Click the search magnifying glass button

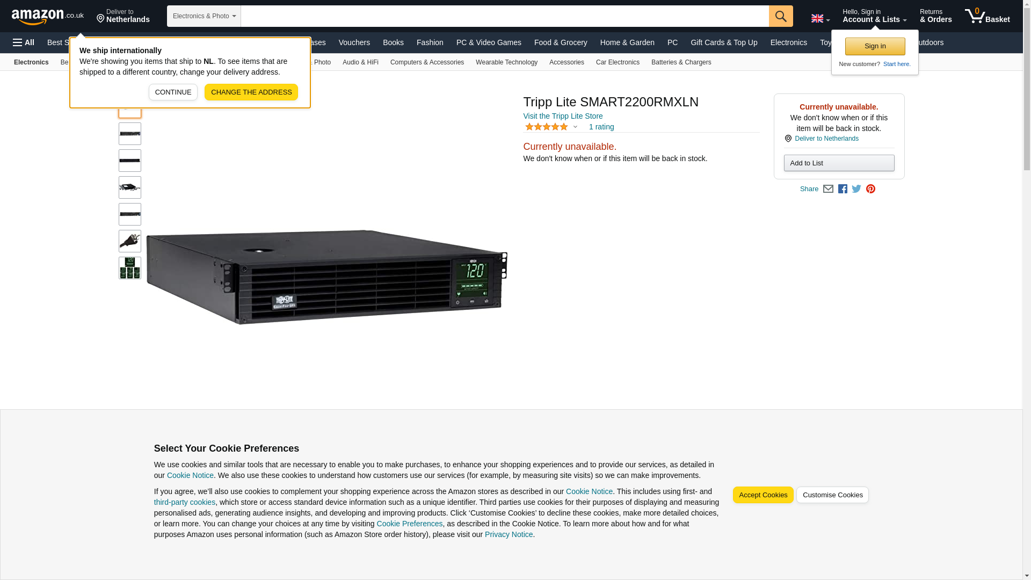(x=781, y=16)
